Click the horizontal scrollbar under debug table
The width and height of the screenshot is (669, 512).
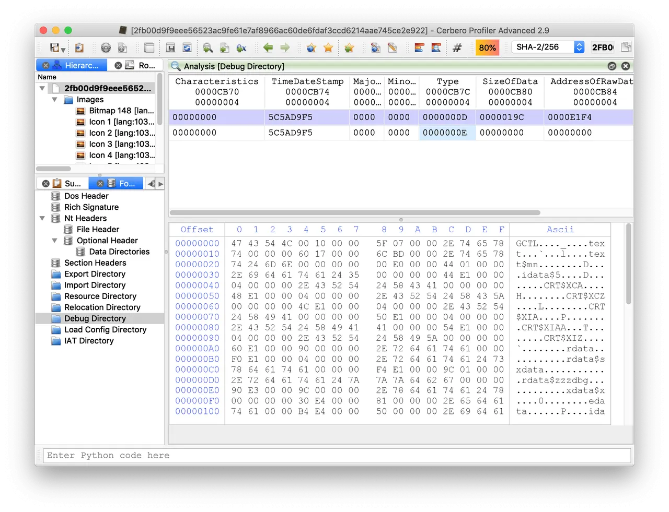pos(355,212)
